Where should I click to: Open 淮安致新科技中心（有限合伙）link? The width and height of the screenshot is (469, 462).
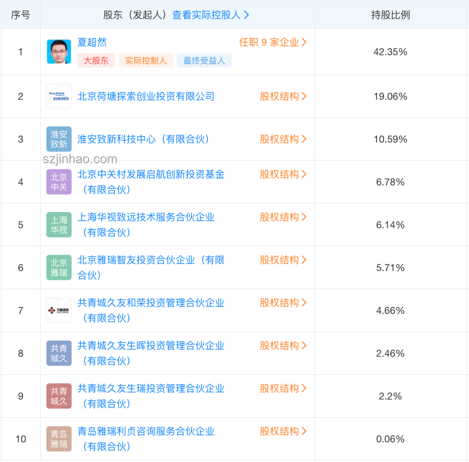(143, 139)
